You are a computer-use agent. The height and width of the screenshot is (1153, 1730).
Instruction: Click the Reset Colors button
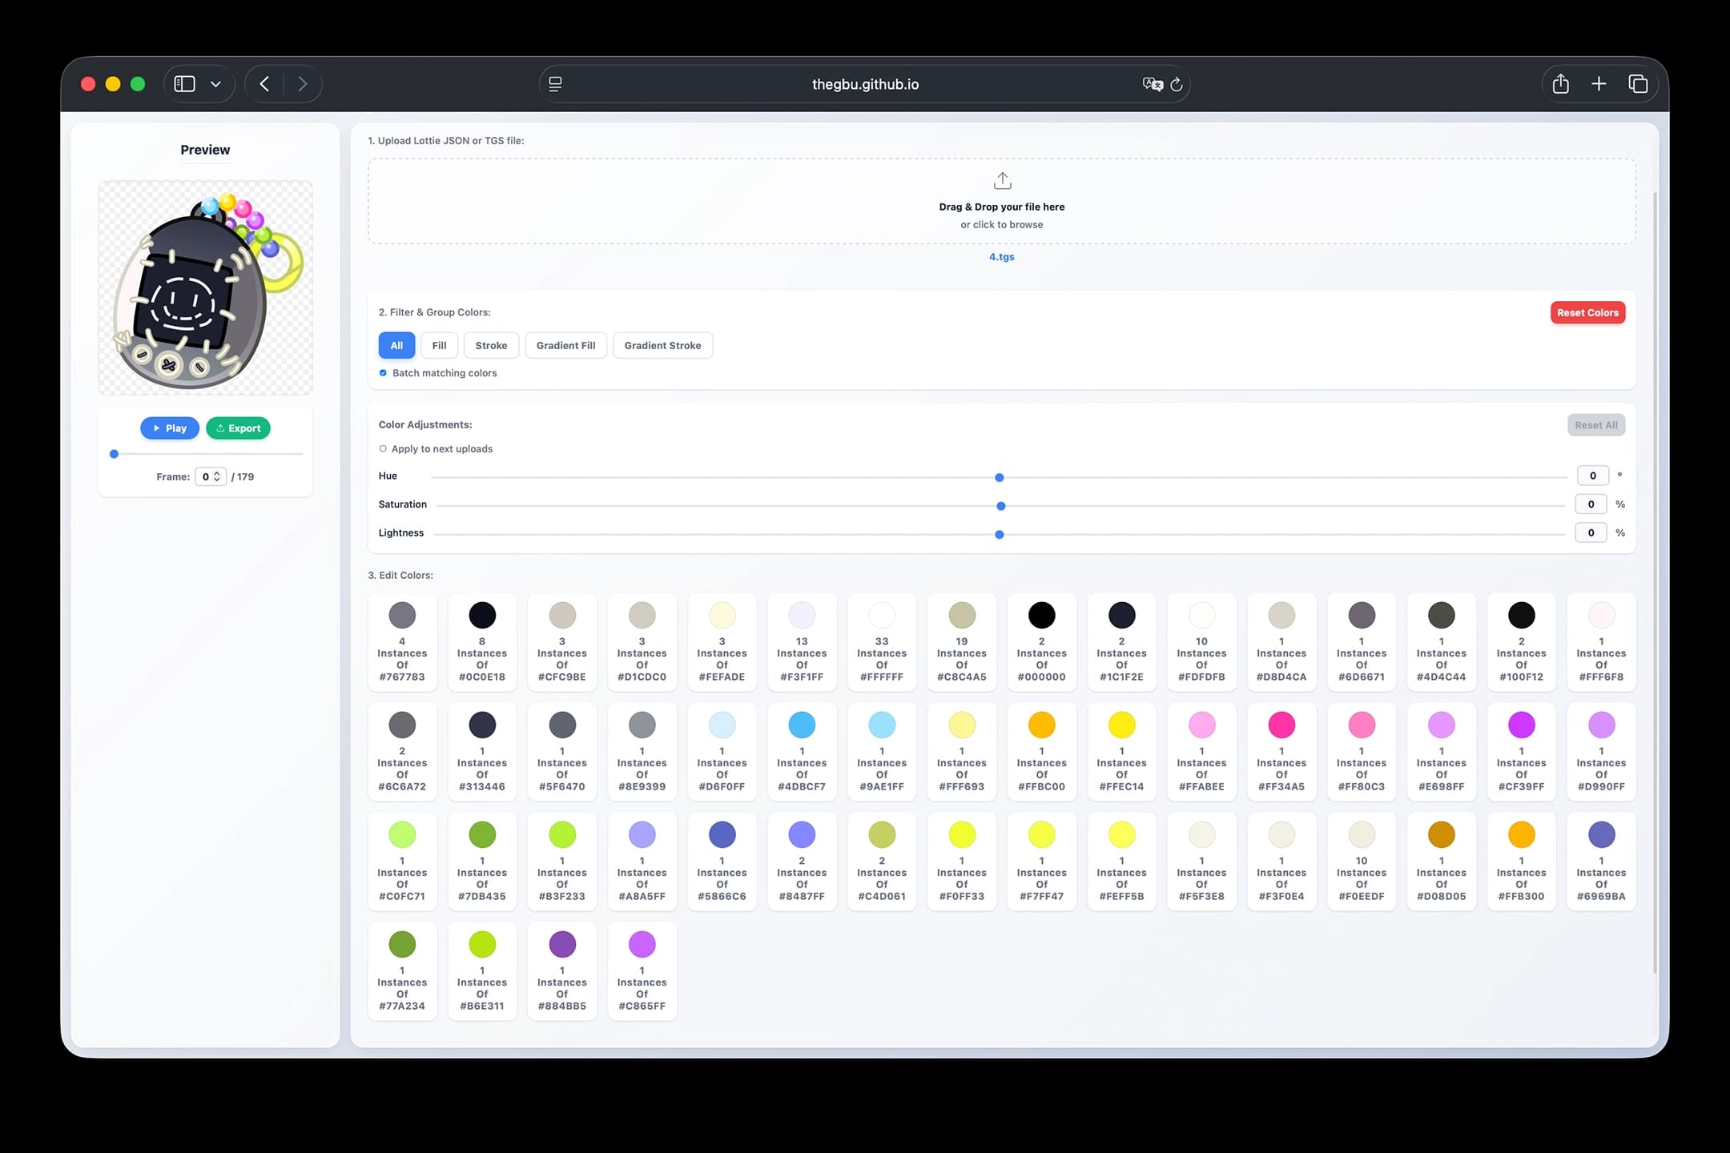1587,312
